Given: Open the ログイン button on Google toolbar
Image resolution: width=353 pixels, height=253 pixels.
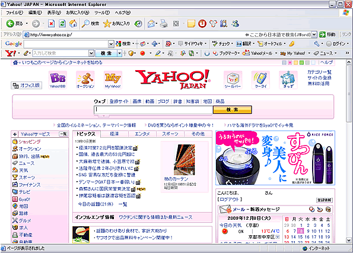Looking at the screenshot, I should [x=336, y=44].
